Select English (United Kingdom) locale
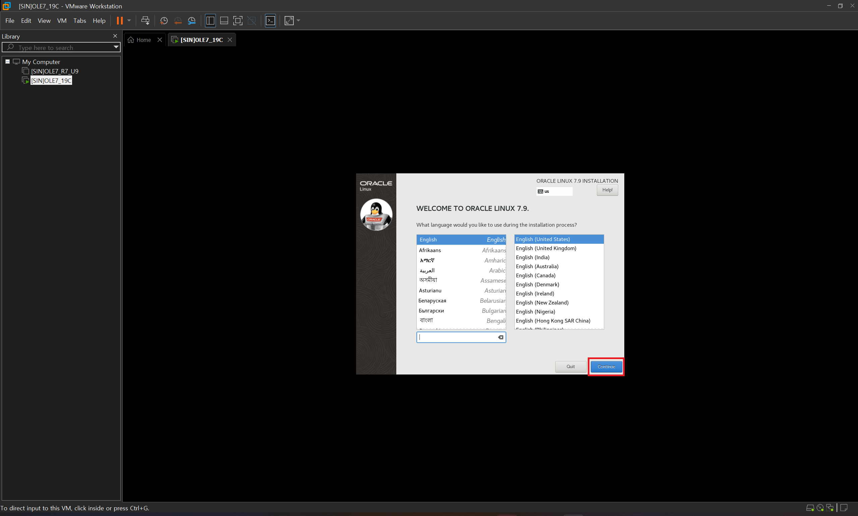858x516 pixels. coord(546,248)
